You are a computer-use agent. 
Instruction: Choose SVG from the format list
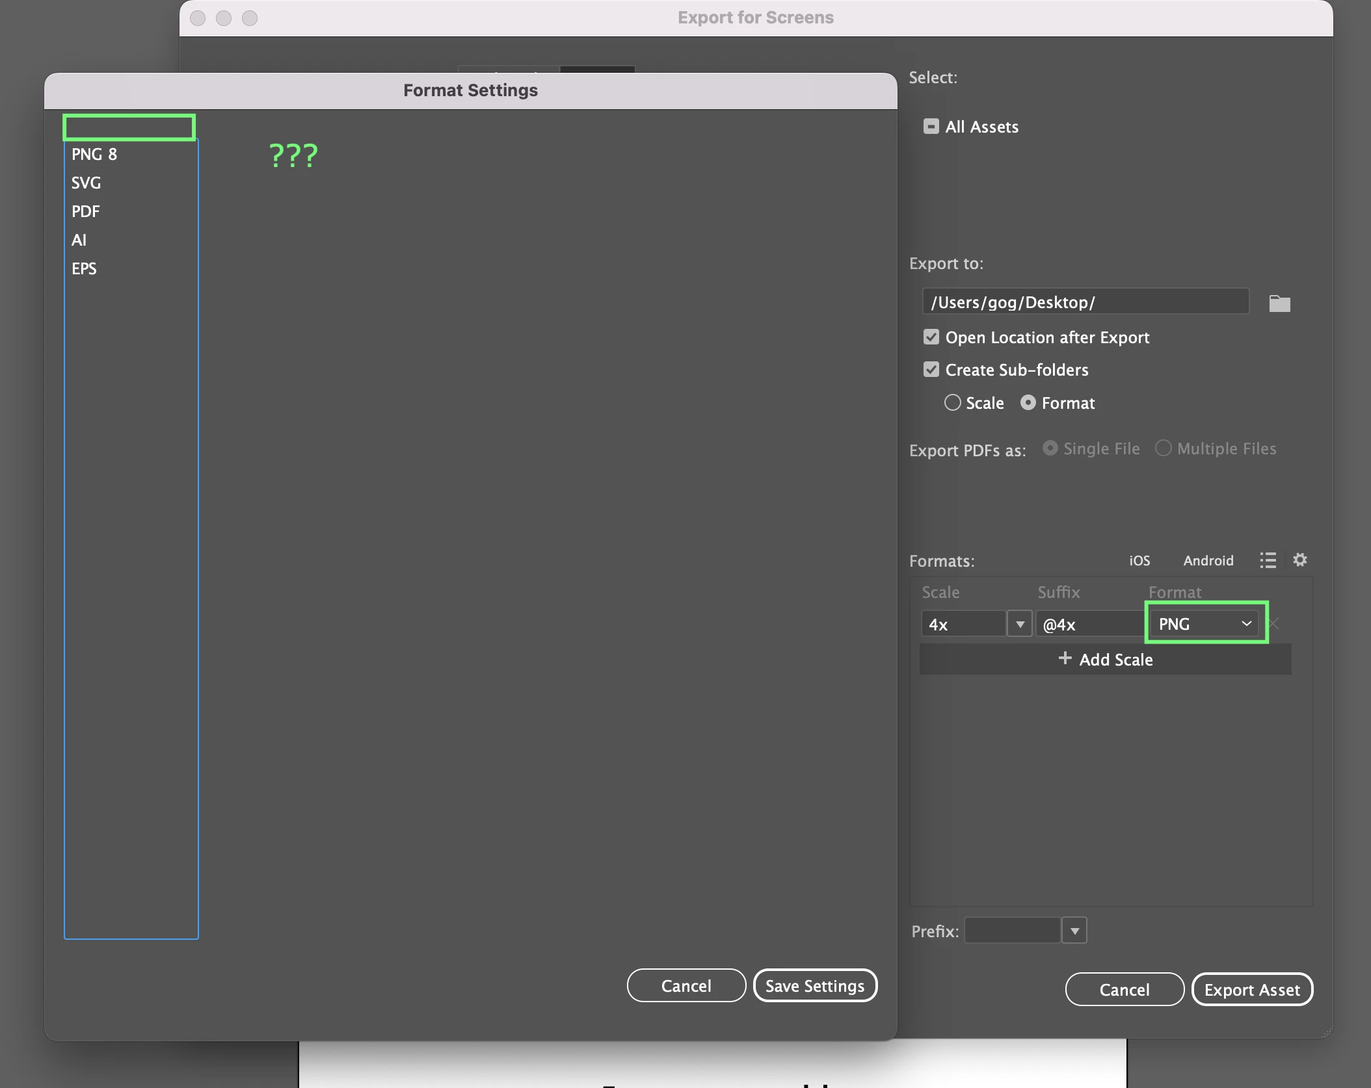click(86, 183)
